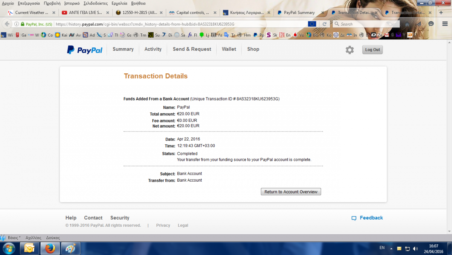Viewport: 452px width, 255px height.
Task: Click the Firefox taskbar icon
Action: point(50,248)
